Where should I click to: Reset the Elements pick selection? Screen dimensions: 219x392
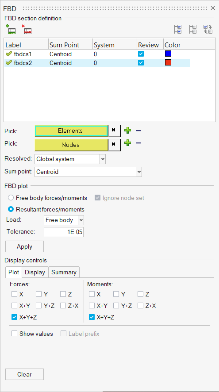(x=114, y=131)
